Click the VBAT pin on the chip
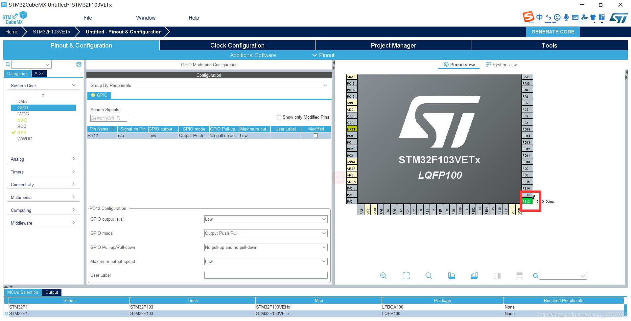 click(x=352, y=77)
